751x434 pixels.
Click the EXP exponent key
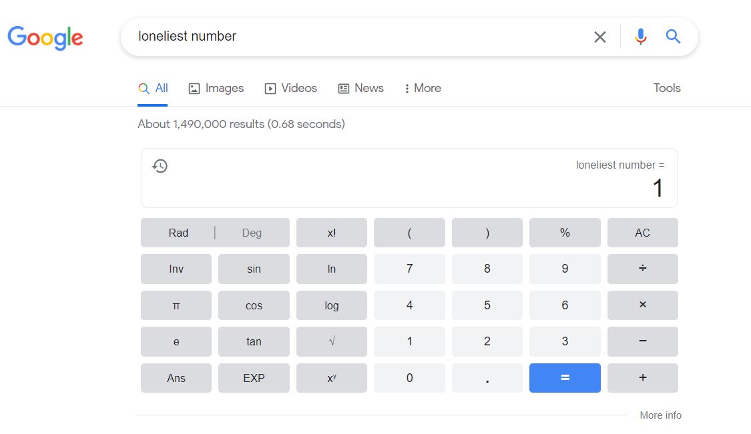tap(254, 378)
